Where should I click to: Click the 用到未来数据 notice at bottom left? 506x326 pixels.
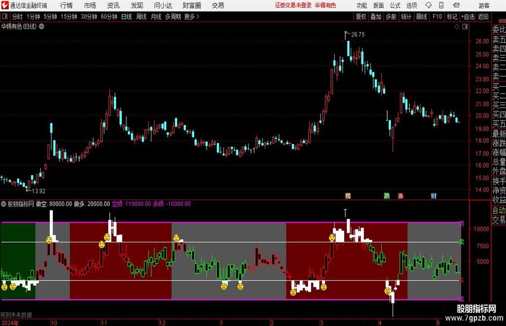16,315
